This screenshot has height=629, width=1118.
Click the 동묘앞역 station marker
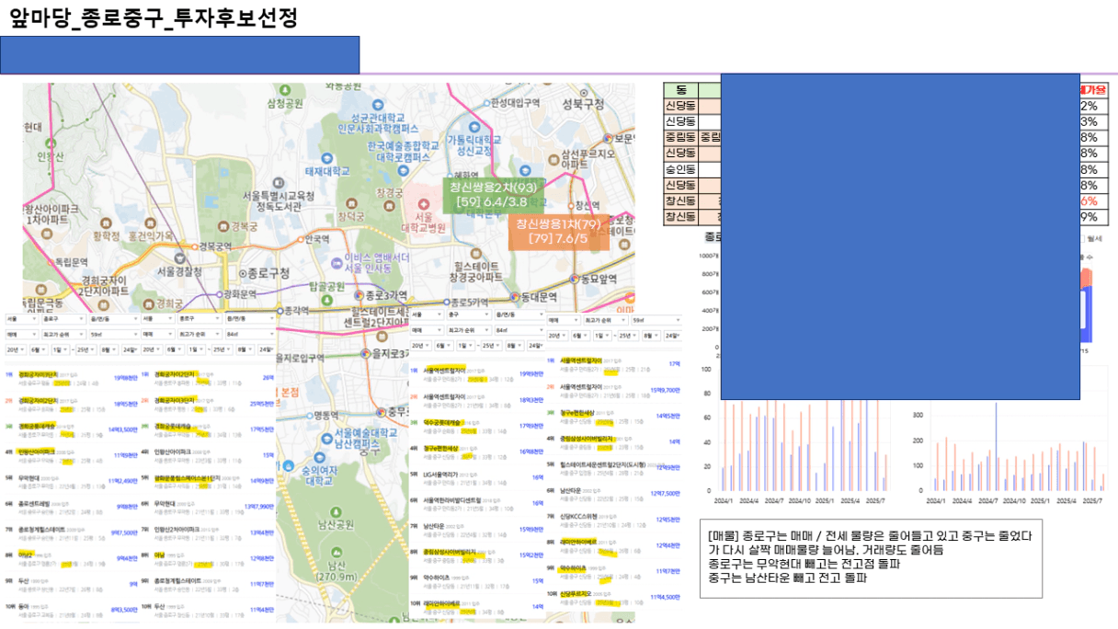(576, 278)
